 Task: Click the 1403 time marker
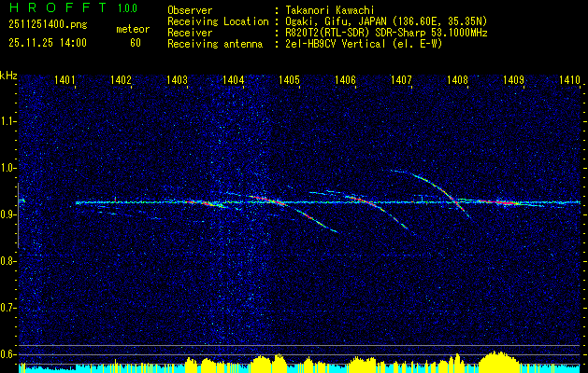point(177,79)
